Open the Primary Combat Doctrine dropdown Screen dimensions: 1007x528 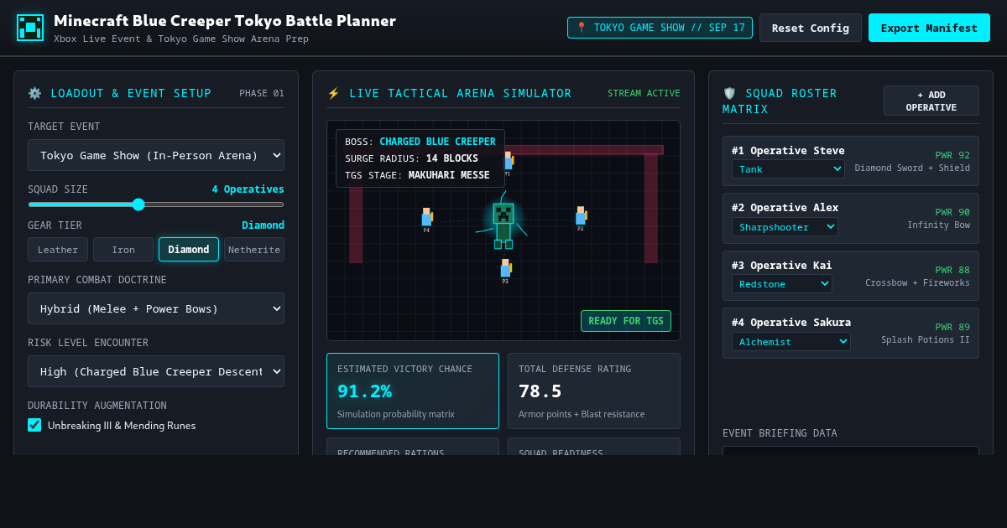156,308
